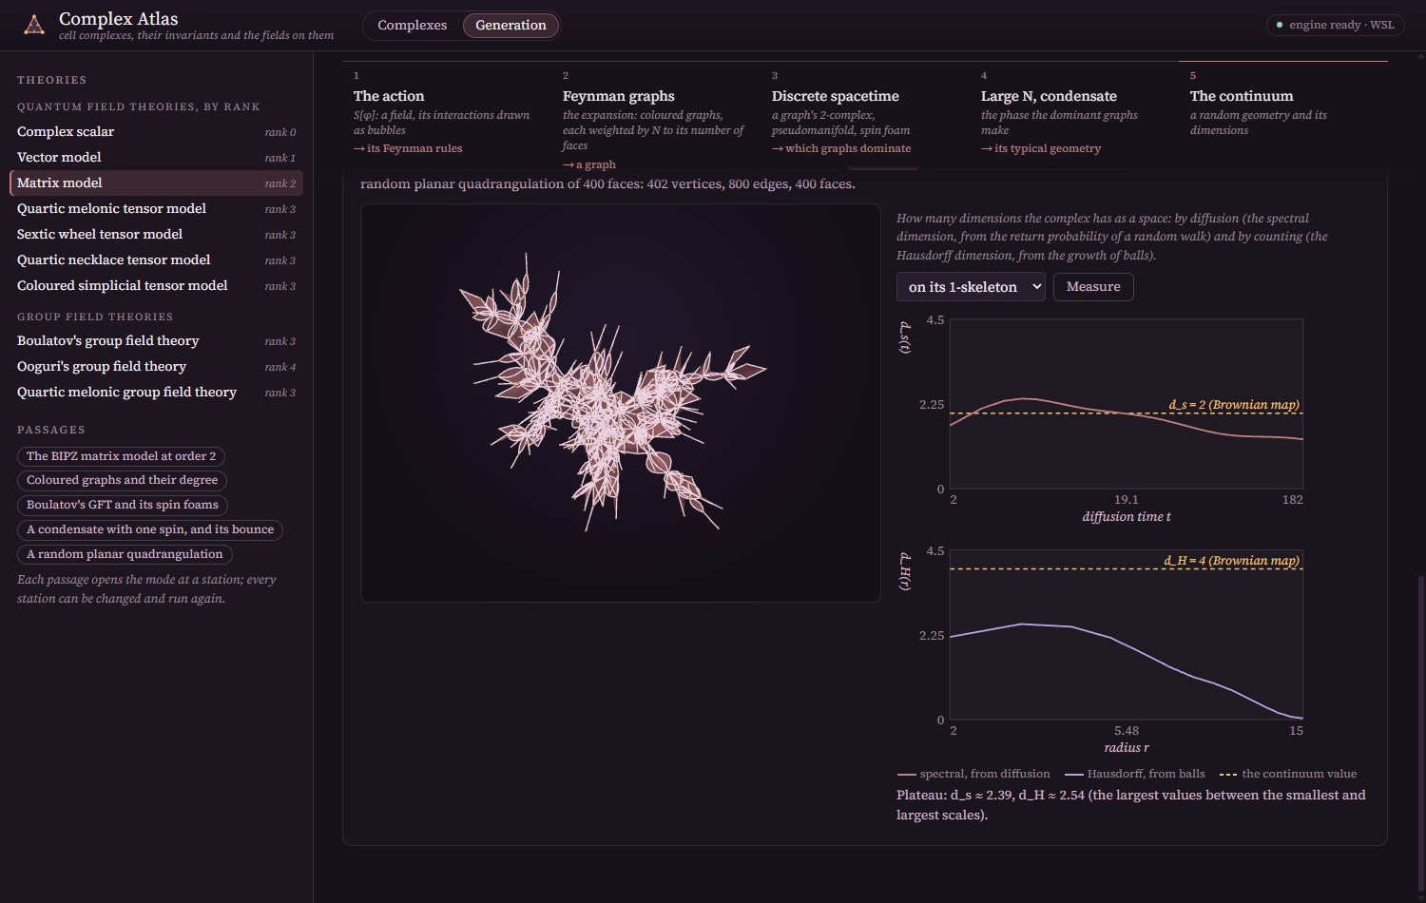Click the Measure button
This screenshot has width=1426, height=903.
click(1093, 287)
